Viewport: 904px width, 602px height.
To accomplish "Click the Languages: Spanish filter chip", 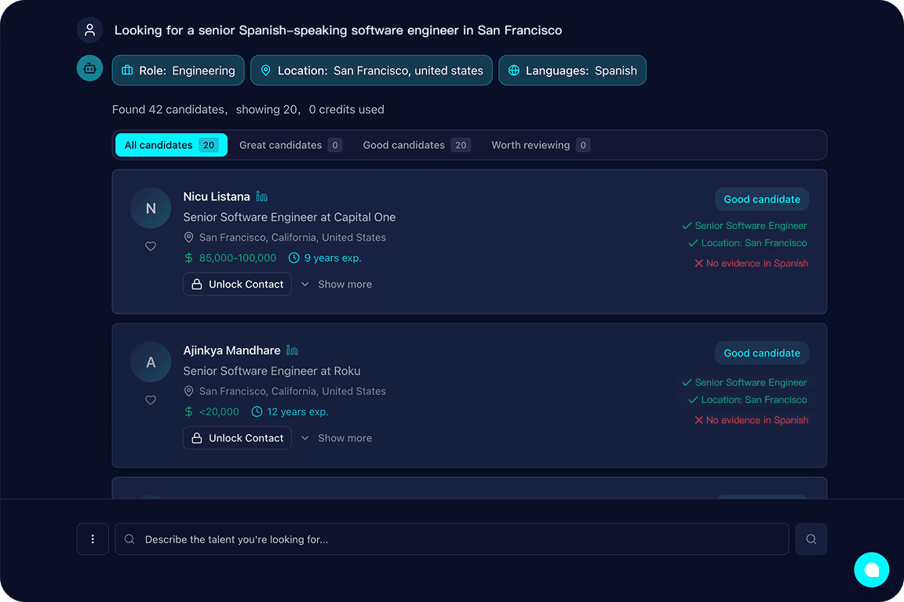I will 572,71.
